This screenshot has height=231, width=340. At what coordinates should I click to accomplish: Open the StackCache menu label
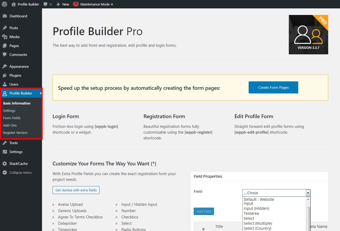point(19,164)
